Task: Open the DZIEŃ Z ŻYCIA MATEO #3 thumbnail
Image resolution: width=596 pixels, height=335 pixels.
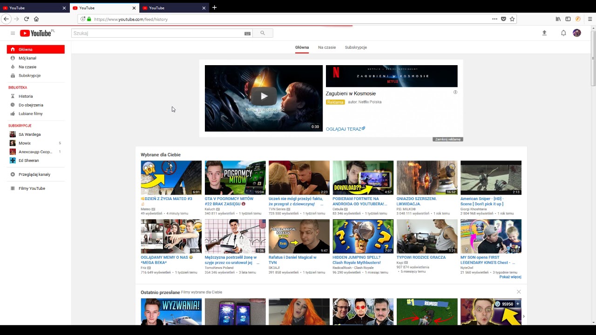Action: (x=171, y=178)
